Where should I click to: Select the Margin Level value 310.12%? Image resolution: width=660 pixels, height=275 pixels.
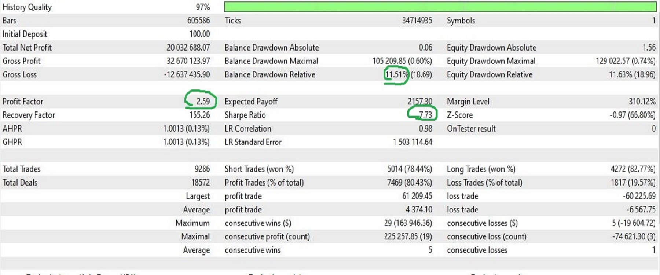click(642, 102)
